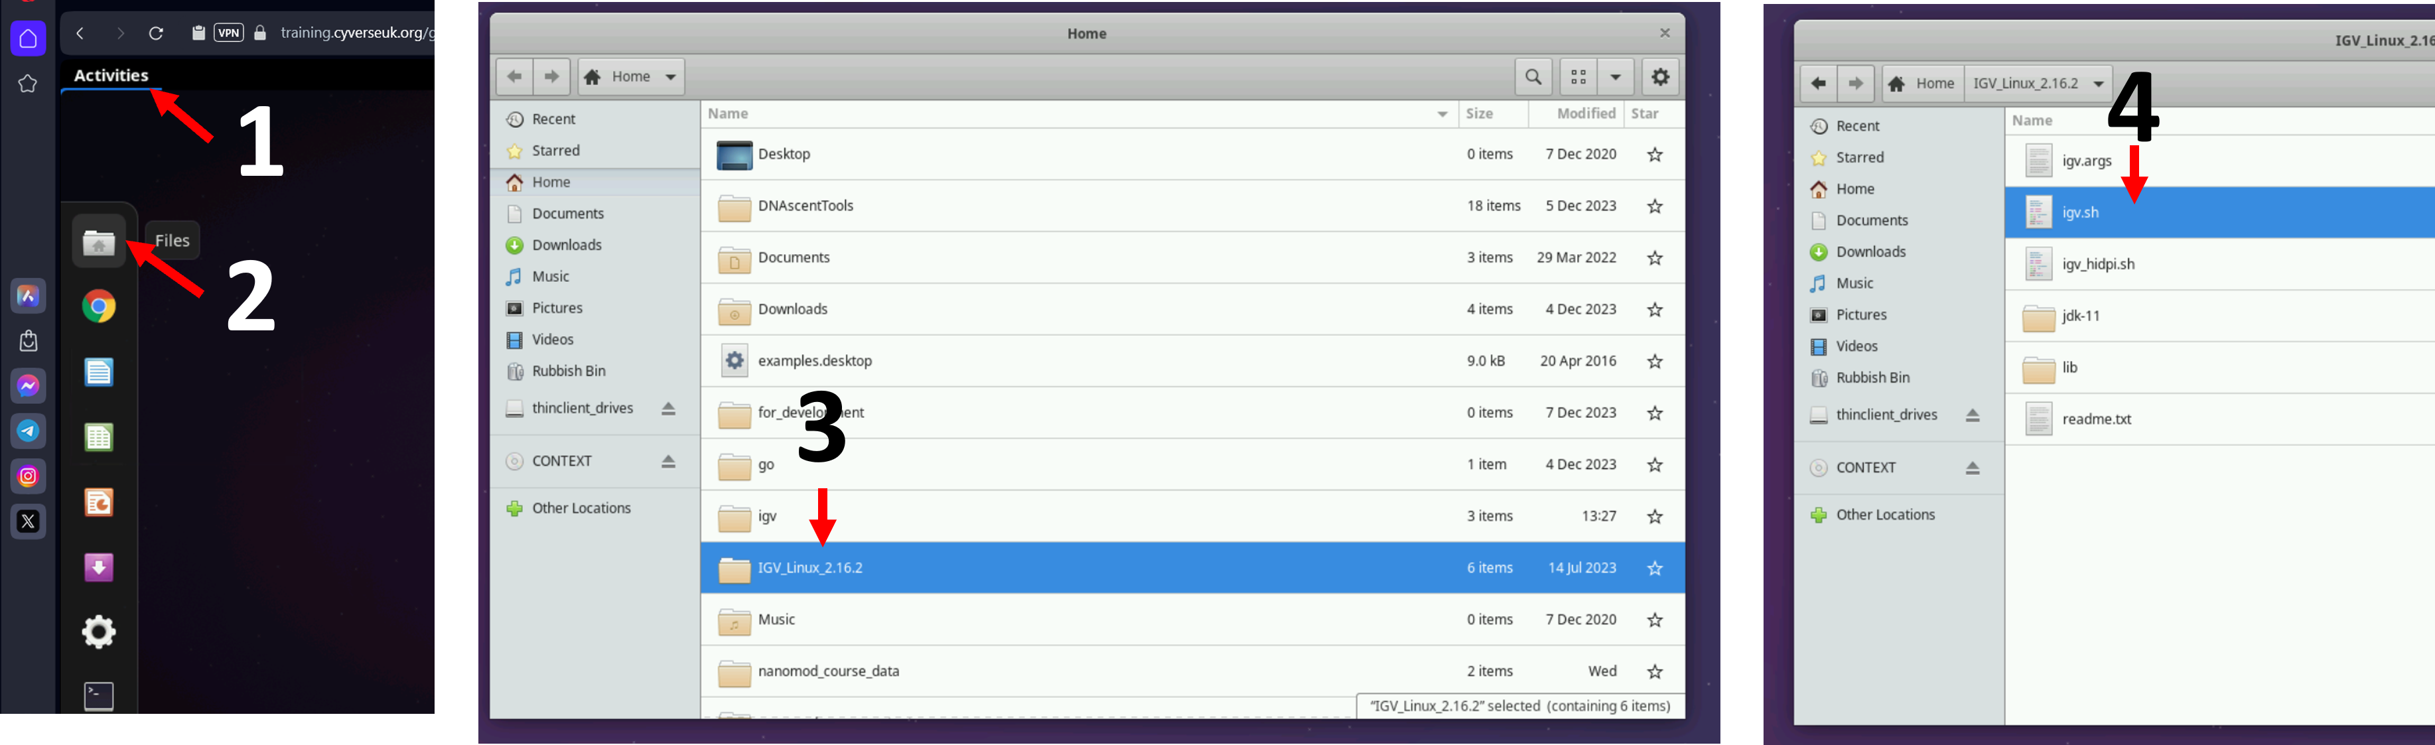Go to Other Locations in Home sidebar

581,508
